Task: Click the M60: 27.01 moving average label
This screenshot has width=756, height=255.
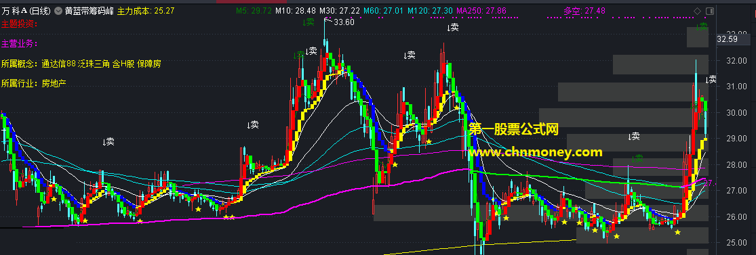Action: [x=384, y=11]
